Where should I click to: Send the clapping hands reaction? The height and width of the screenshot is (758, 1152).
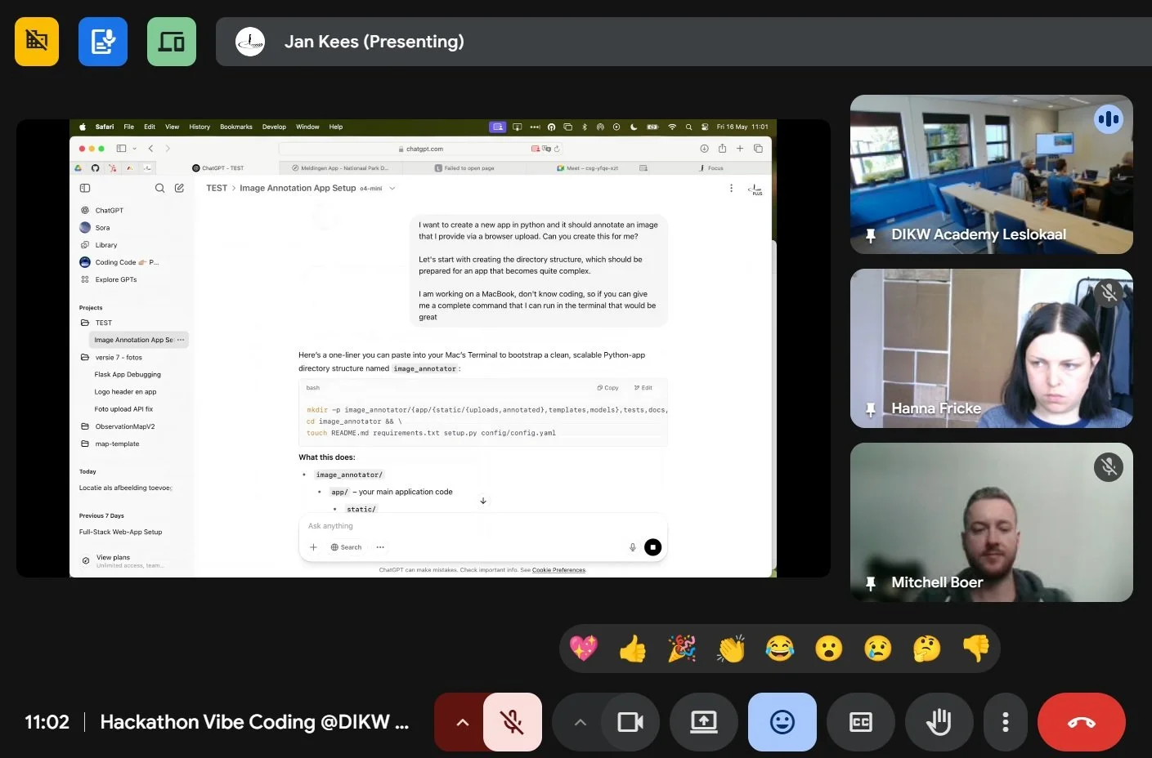pos(731,649)
